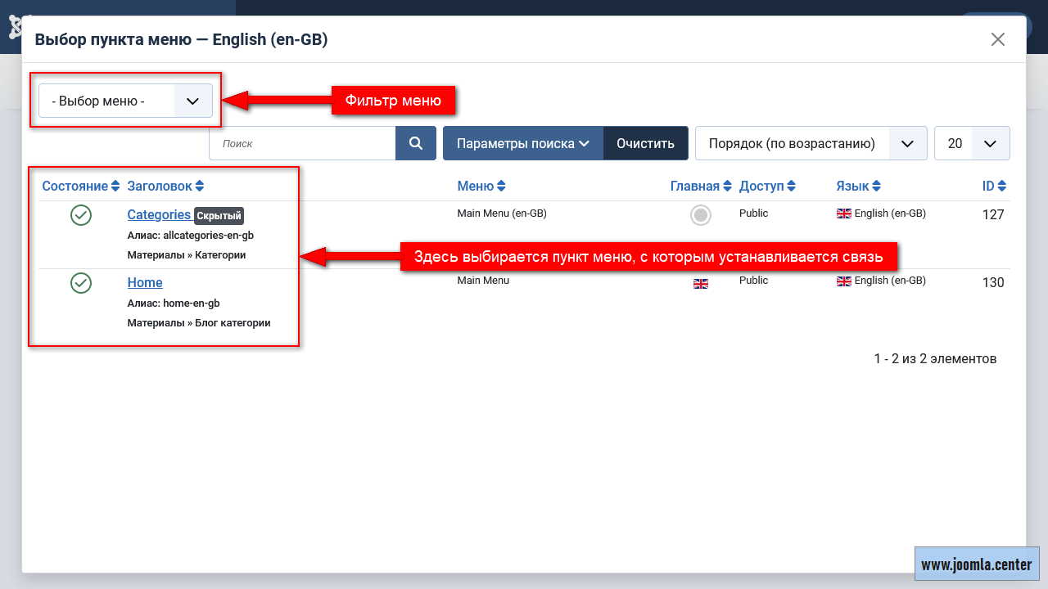Click the Joomla logo in the top-left corner
Screen dimensions: 1048x589
click(14, 27)
